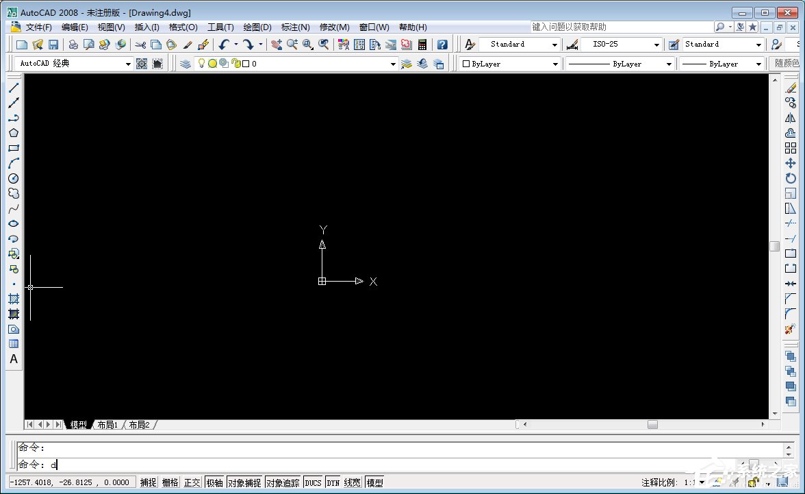Viewport: 805px width, 494px height.
Task: Open the layer selection dropdown
Action: (393, 63)
